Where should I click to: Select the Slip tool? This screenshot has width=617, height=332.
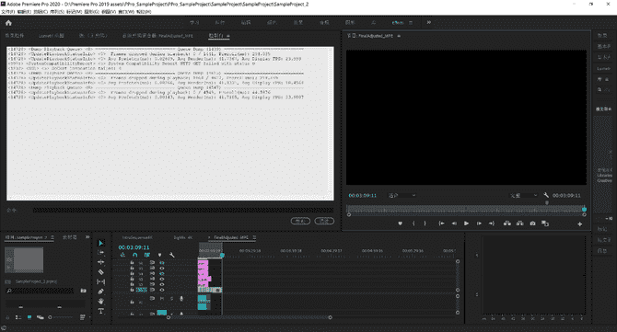[x=100, y=281]
